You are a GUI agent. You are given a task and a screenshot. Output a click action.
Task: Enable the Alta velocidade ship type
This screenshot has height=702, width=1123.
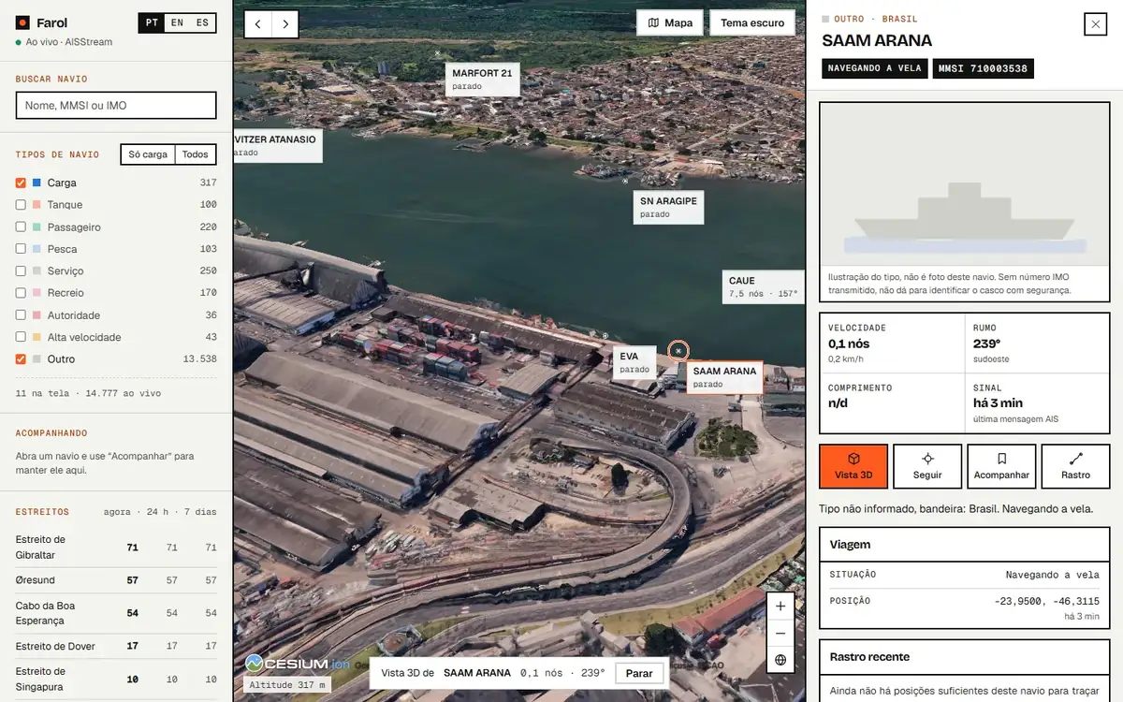tap(21, 337)
